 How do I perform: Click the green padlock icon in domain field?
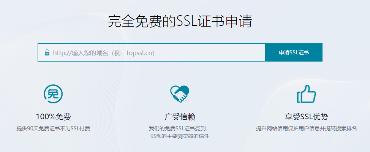pos(47,52)
